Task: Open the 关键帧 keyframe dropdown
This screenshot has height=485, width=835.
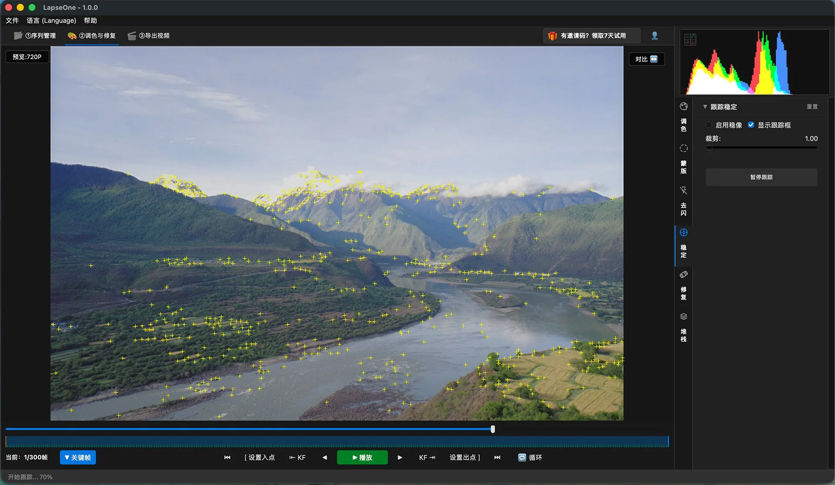Action: (78, 457)
